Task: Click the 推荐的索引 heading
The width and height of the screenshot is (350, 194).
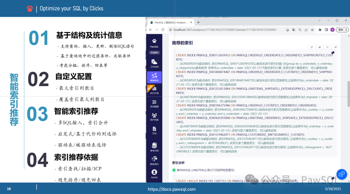Action: click(182, 43)
